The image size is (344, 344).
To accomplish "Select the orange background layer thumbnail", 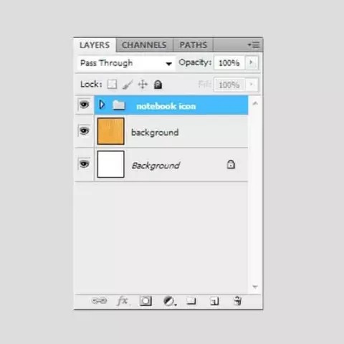I will coord(110,131).
